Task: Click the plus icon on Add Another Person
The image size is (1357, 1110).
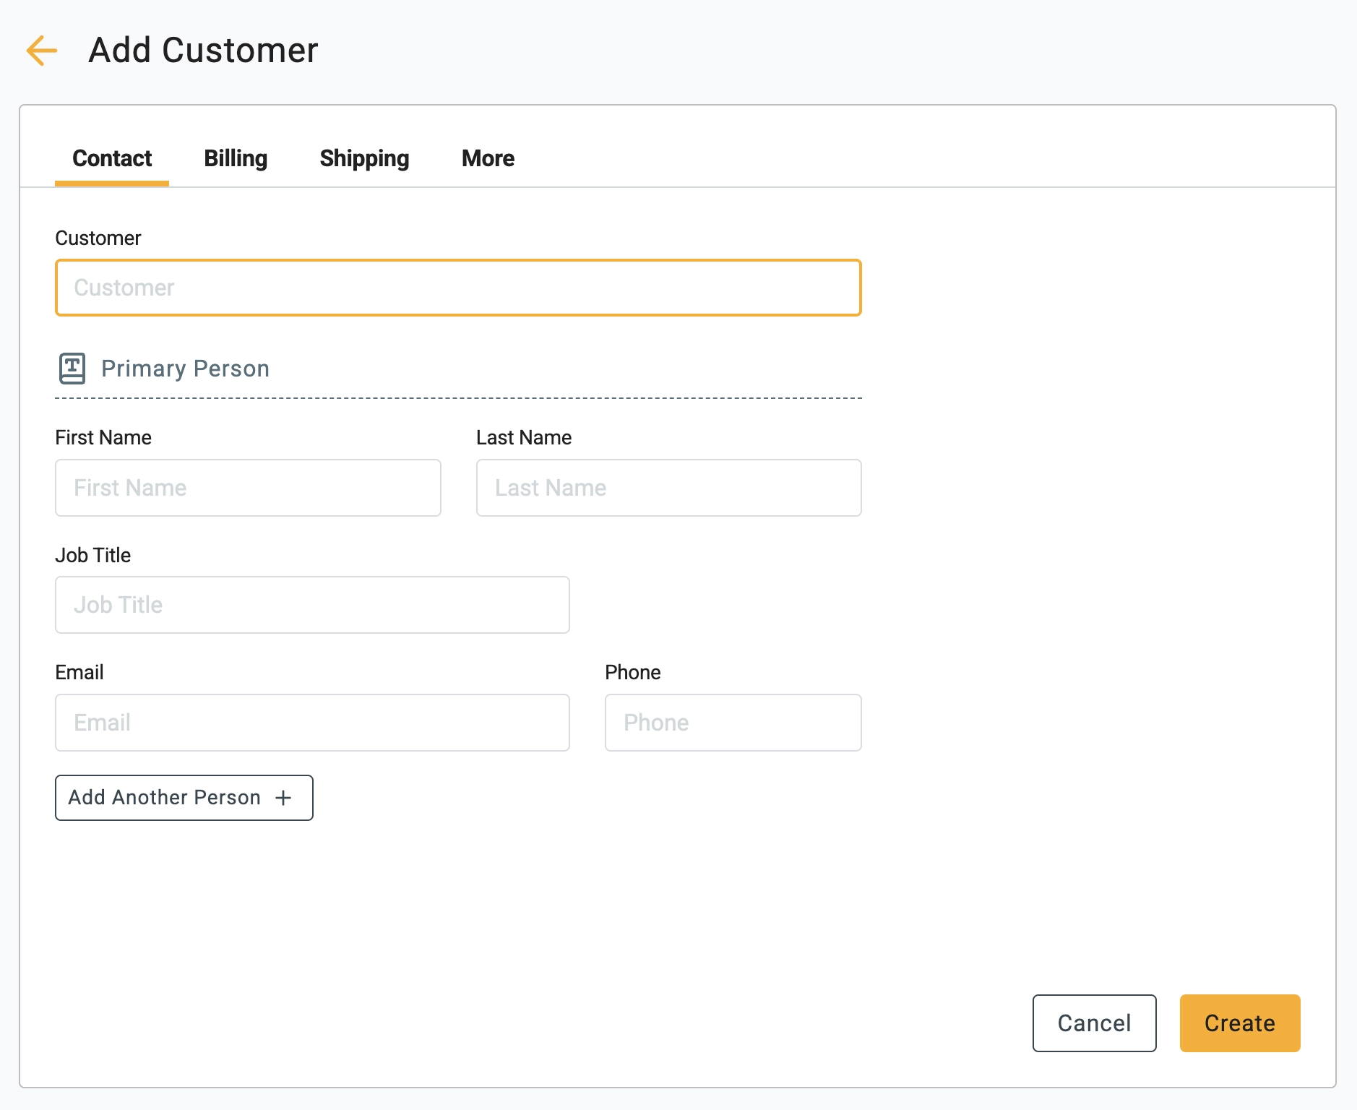Action: coord(283,797)
